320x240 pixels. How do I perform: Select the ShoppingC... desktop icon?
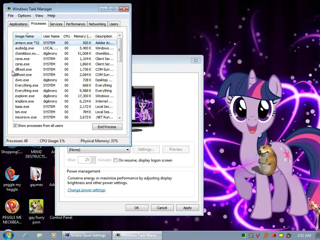(x=12, y=150)
